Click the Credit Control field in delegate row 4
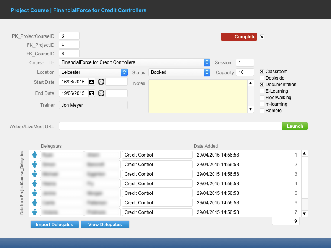 [x=157, y=184]
